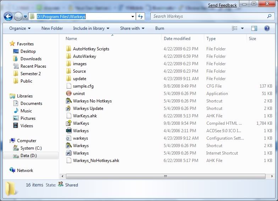278x201 pixels.
Task: Select the Warkeys No Hotkeys shortcut icon
Action: tap(69, 101)
